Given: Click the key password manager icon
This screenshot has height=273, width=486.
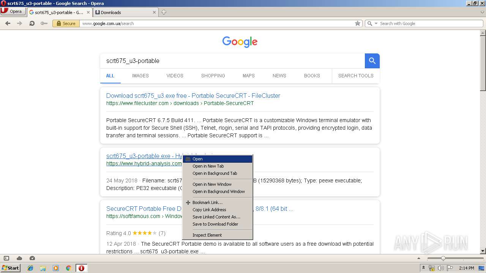Looking at the screenshot, I should 44,24.
